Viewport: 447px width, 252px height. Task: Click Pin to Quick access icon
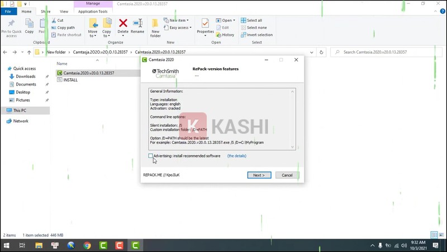[12, 26]
